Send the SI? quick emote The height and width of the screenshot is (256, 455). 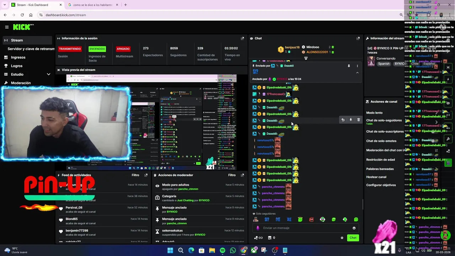point(267,219)
